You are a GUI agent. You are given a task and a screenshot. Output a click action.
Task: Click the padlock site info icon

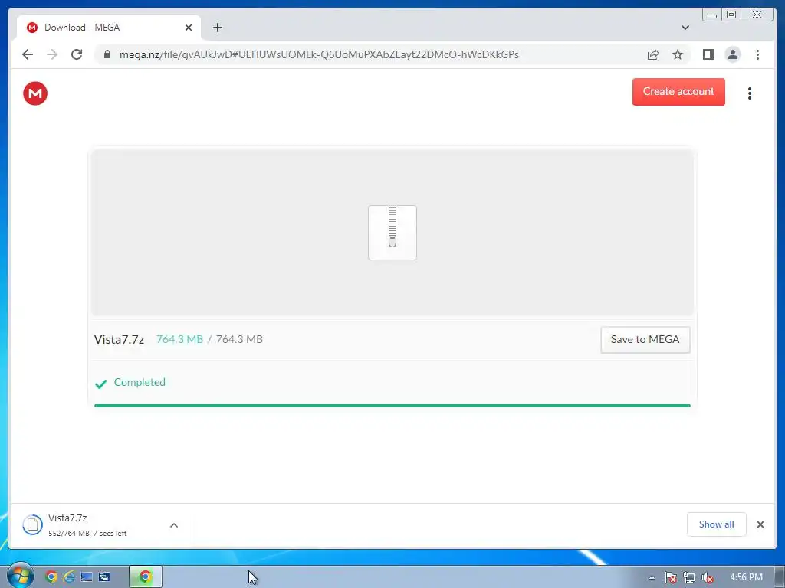coord(107,54)
